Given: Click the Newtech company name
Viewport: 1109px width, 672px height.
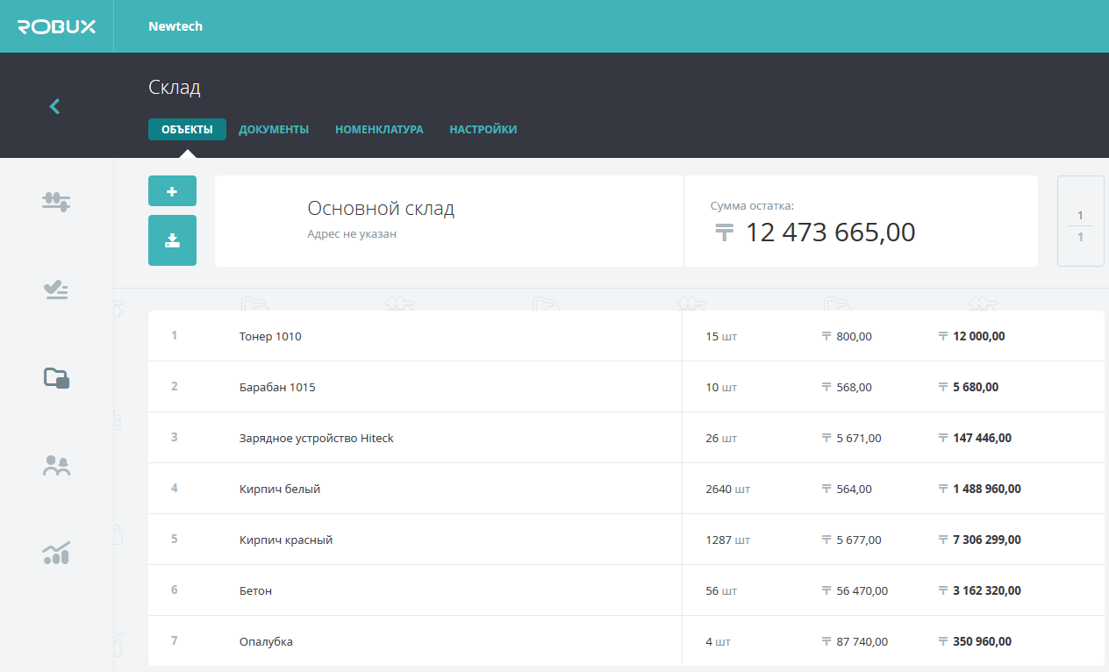Looking at the screenshot, I should [175, 26].
